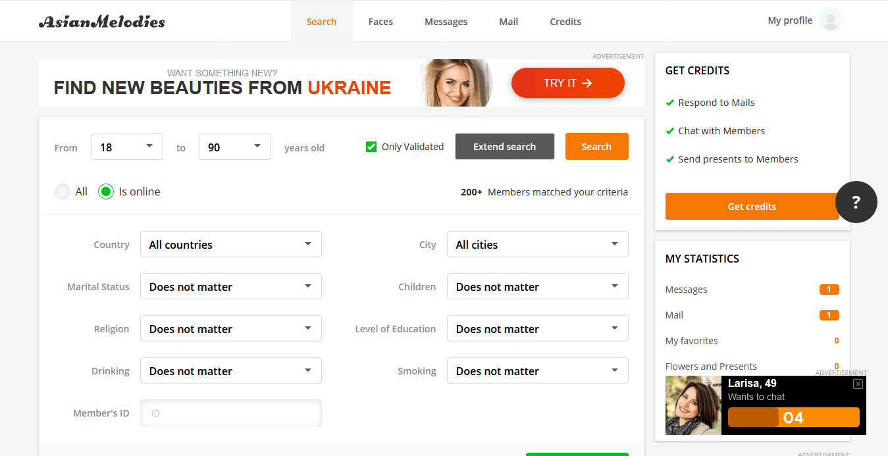Switch to the Faces tab
Screen dimensions: 888x456
click(380, 21)
